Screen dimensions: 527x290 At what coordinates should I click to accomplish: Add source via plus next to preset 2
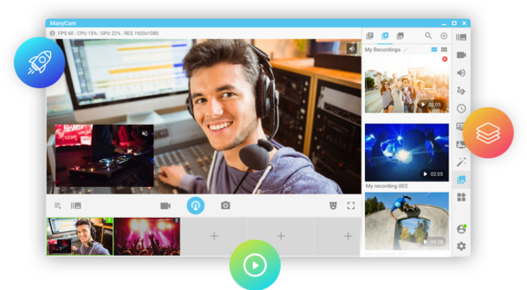tap(214, 236)
